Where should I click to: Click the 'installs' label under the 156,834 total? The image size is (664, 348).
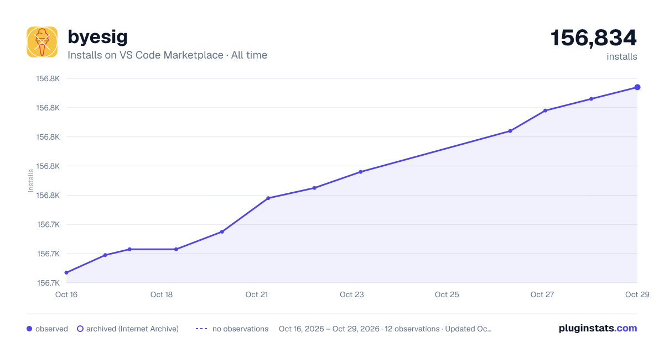622,56
